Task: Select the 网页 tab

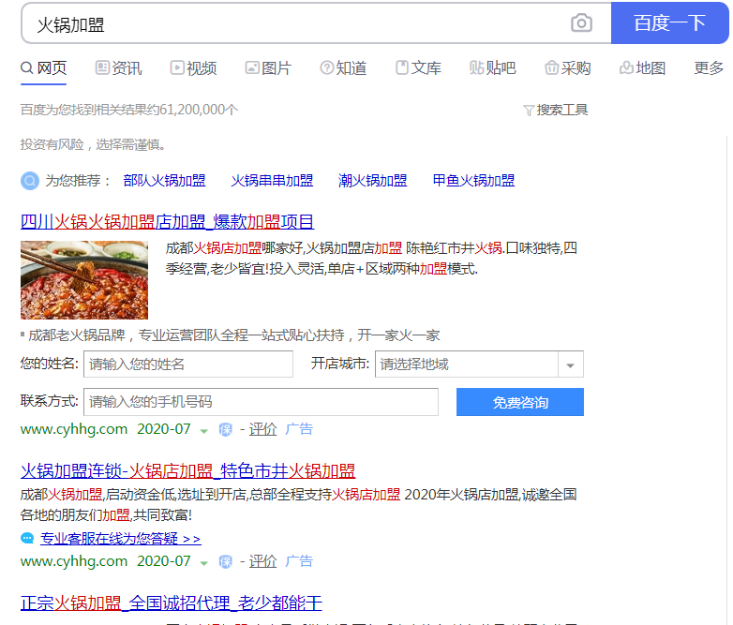Action: pyautogui.click(x=43, y=68)
